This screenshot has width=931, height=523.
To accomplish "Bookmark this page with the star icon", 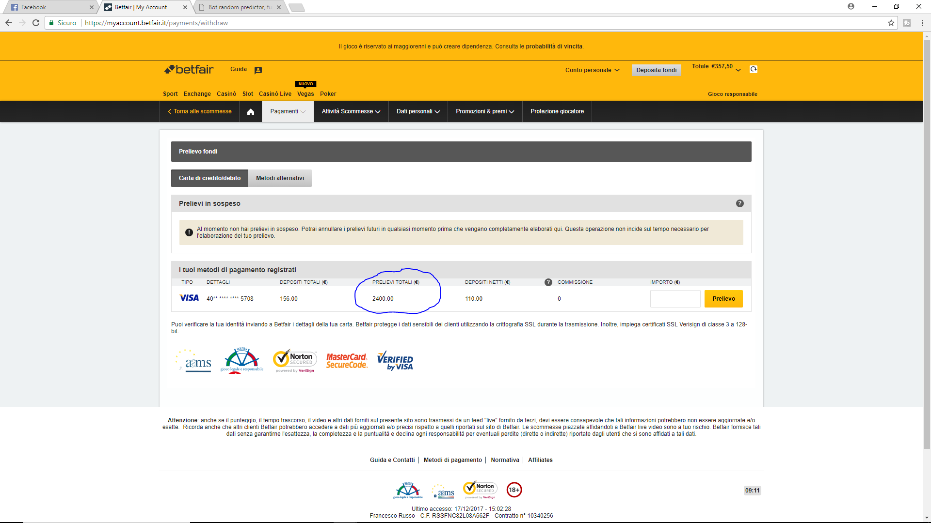I will (x=891, y=23).
